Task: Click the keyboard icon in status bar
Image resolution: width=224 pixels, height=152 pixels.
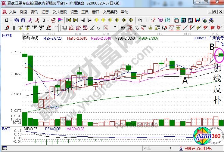Action: pyautogui.click(x=5, y=148)
